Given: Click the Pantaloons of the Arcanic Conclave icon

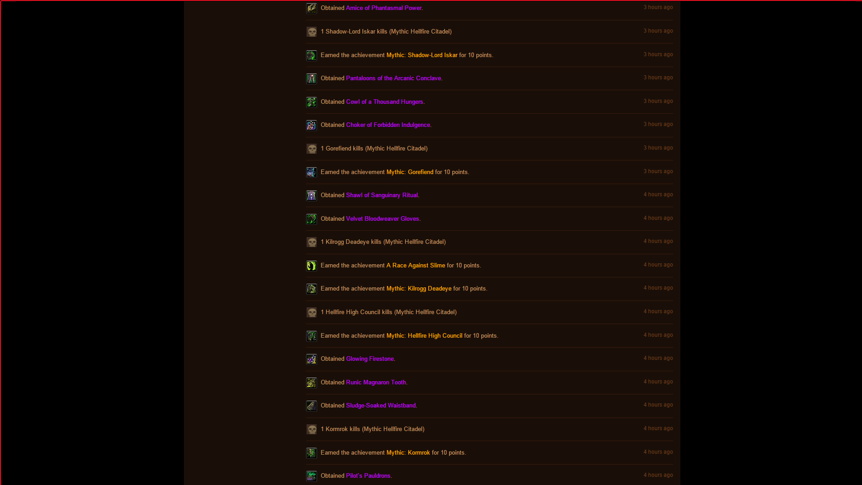Looking at the screenshot, I should (312, 78).
